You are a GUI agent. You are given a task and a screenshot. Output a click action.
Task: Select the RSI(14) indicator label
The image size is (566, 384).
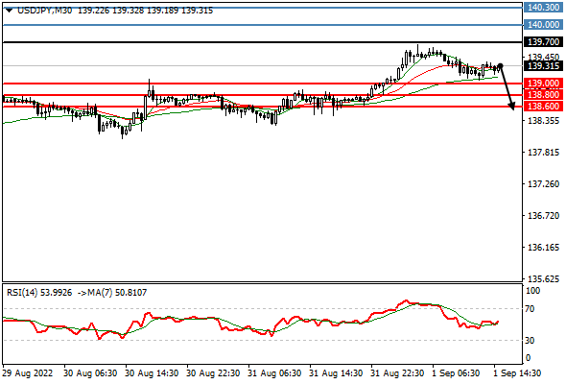(x=22, y=292)
